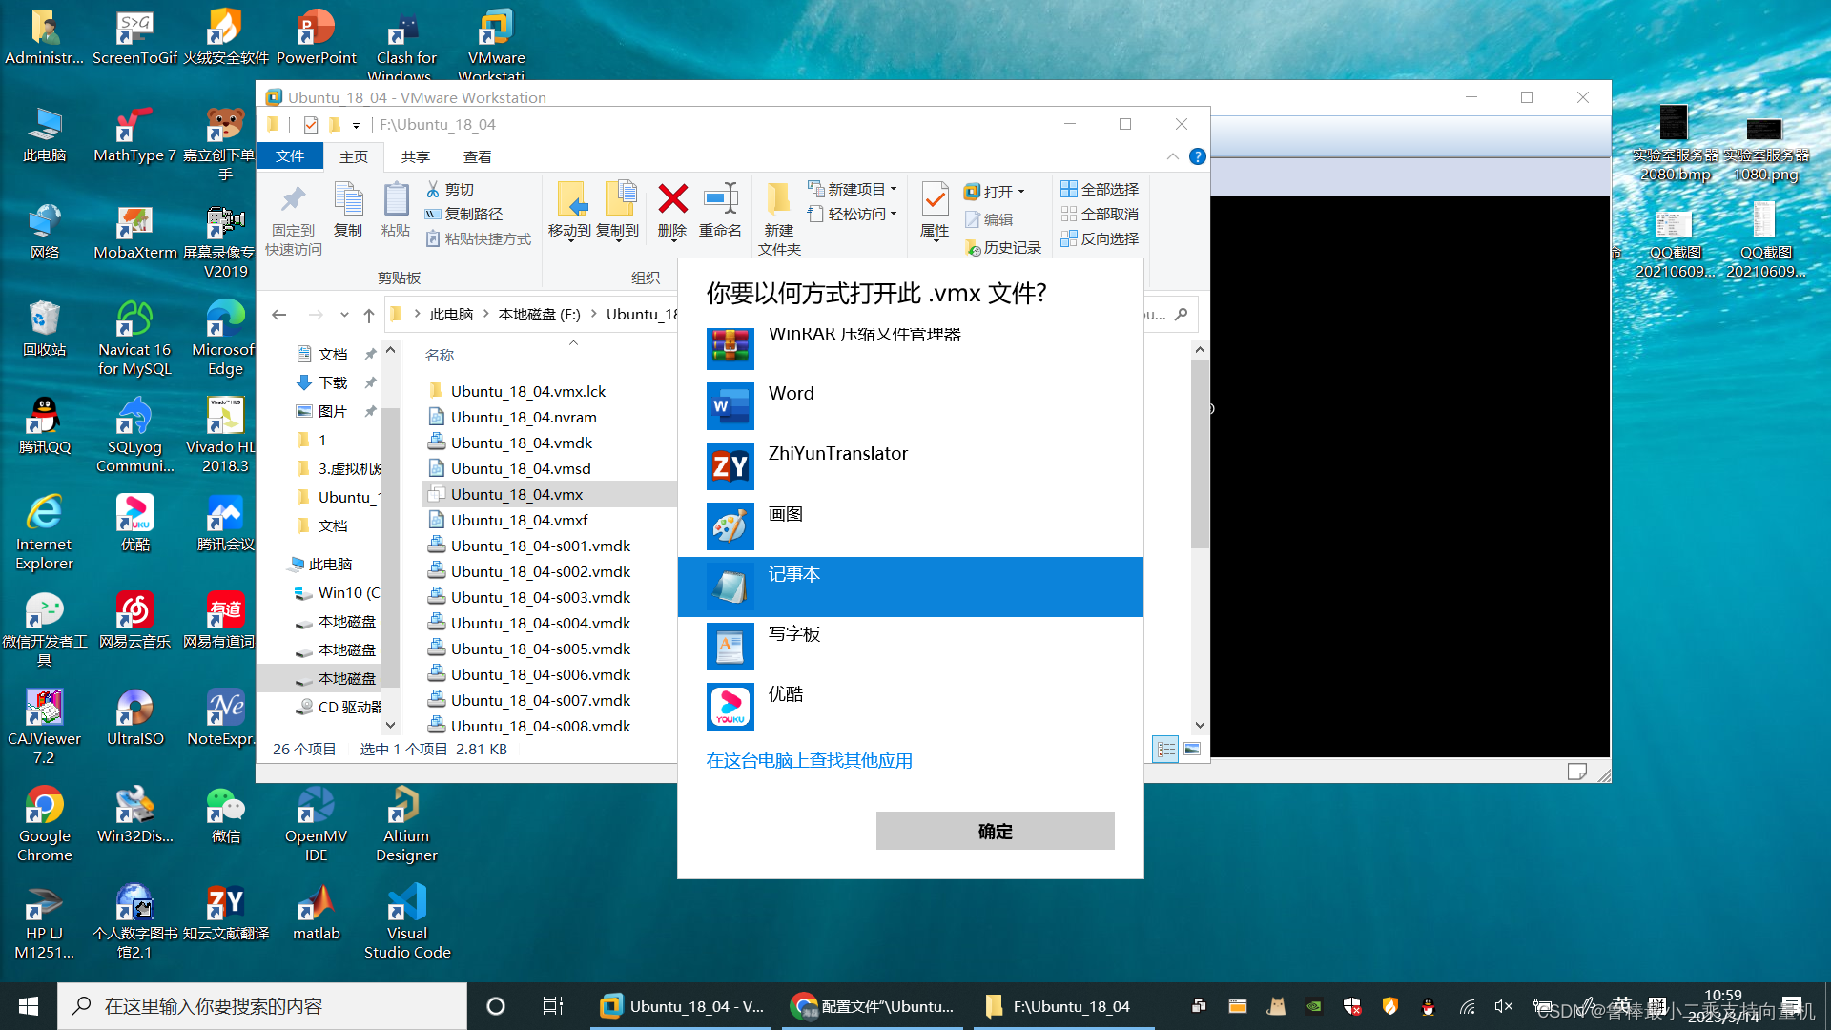
Task: Click the Paste (粘贴) ribbon icon
Action: click(396, 199)
